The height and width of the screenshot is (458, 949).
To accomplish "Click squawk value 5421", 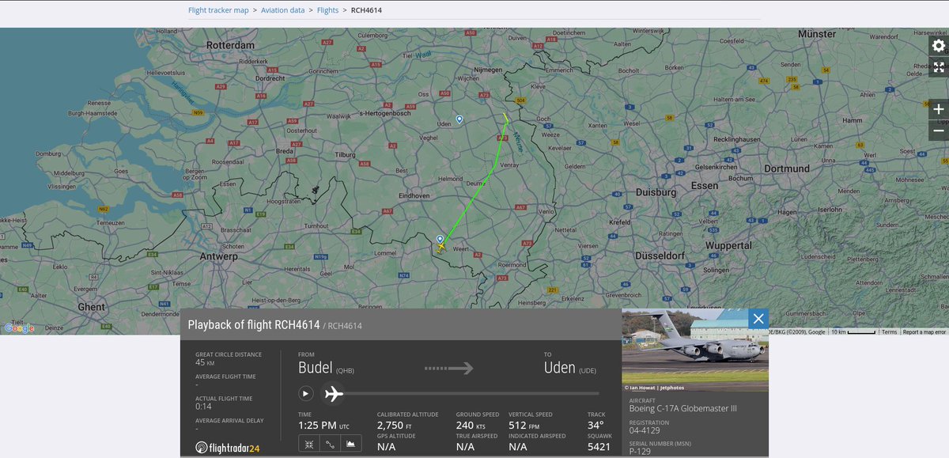I will [x=599, y=447].
